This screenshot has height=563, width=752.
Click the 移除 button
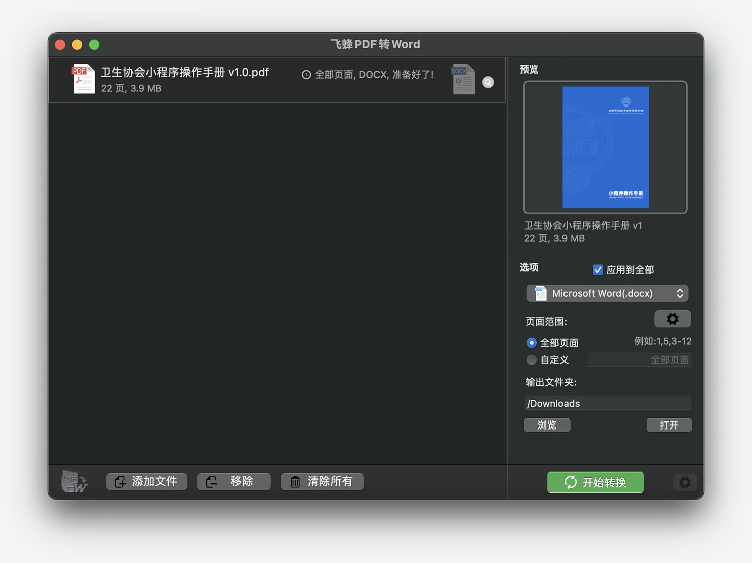(234, 481)
